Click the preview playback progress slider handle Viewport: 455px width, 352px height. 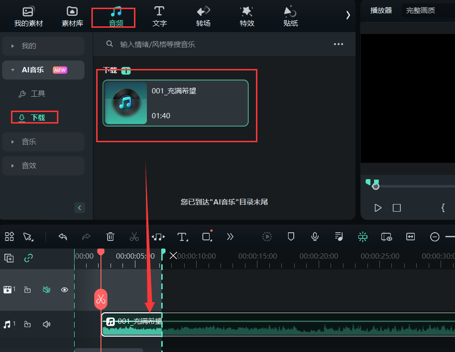[376, 186]
